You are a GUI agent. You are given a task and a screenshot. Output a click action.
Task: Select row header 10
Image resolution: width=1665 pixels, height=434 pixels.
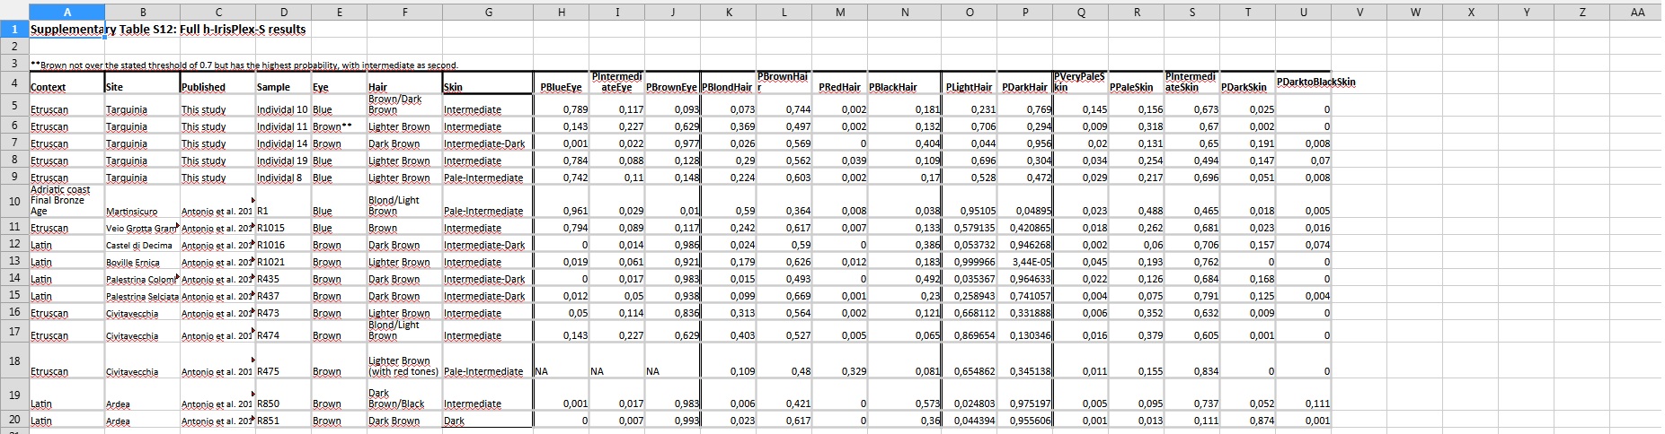pyautogui.click(x=14, y=201)
